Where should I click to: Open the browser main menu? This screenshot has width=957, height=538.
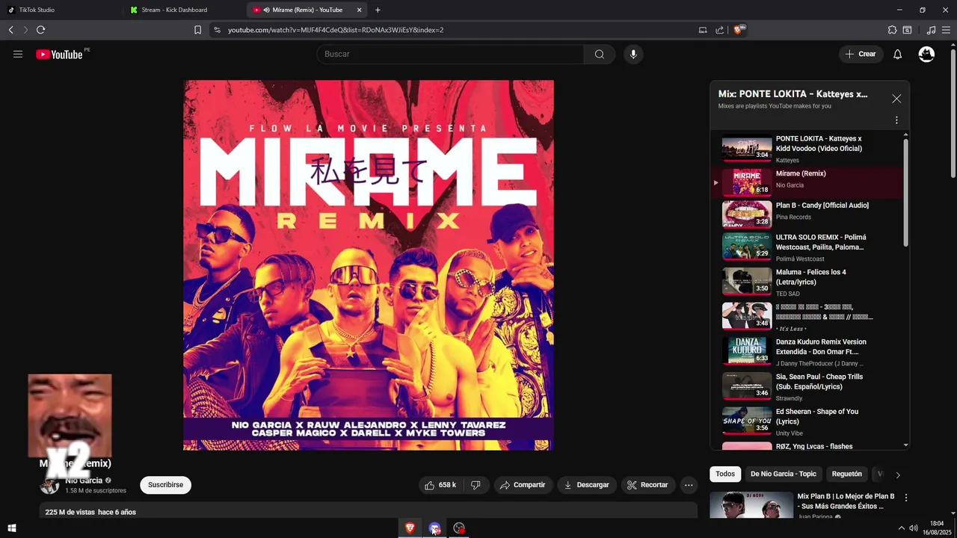coord(946,30)
